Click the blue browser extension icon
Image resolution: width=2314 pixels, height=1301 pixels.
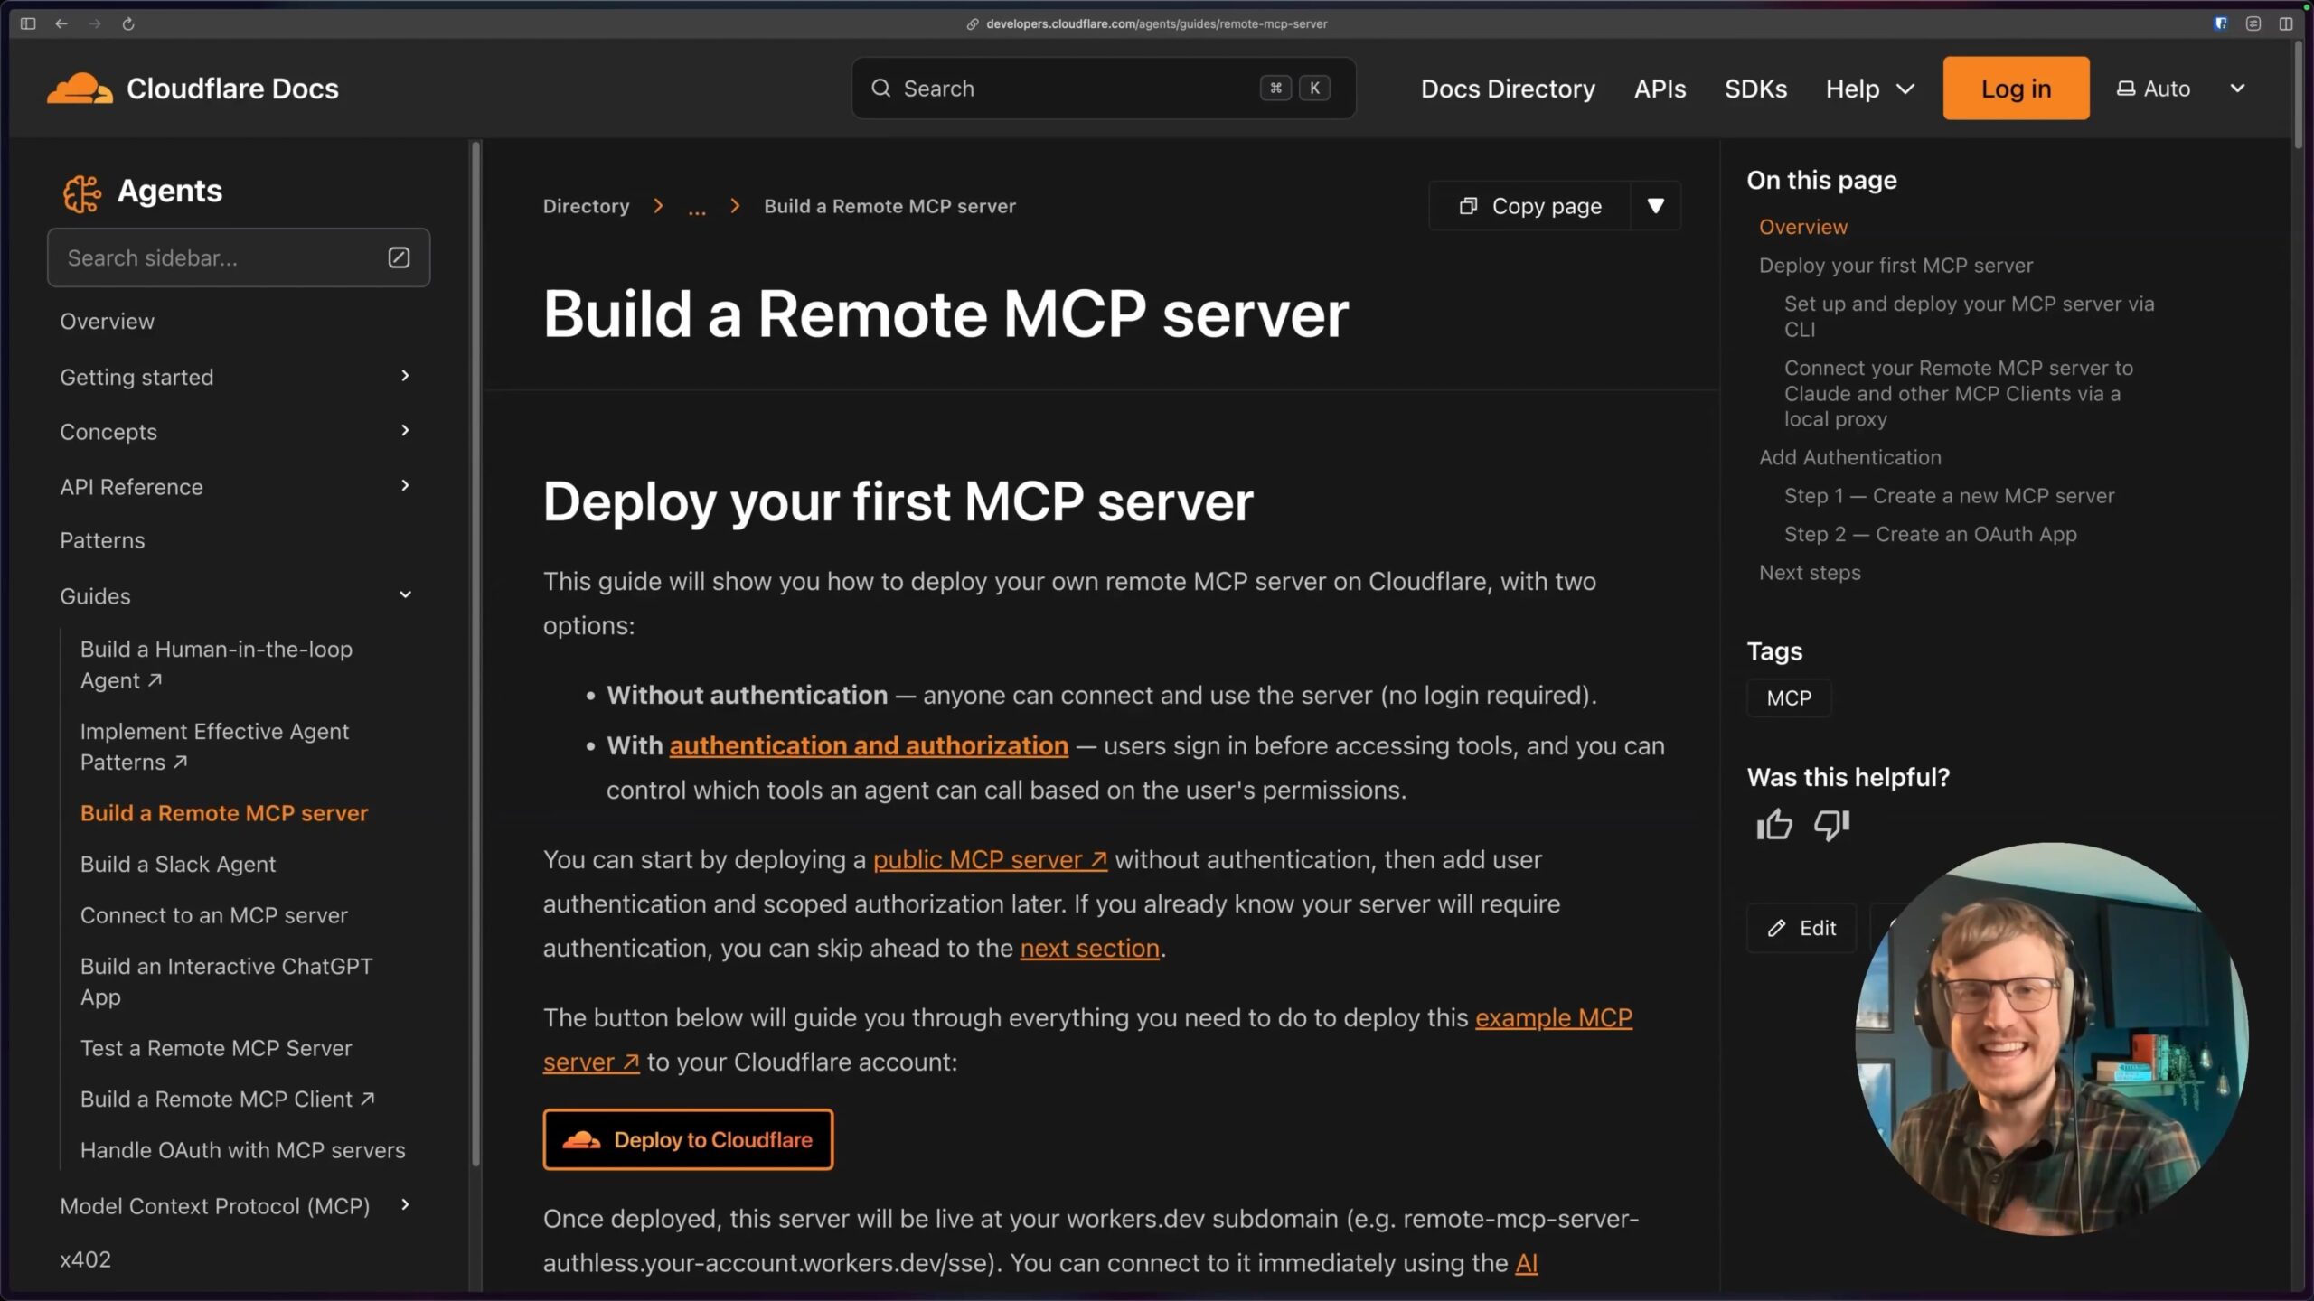click(x=2221, y=23)
